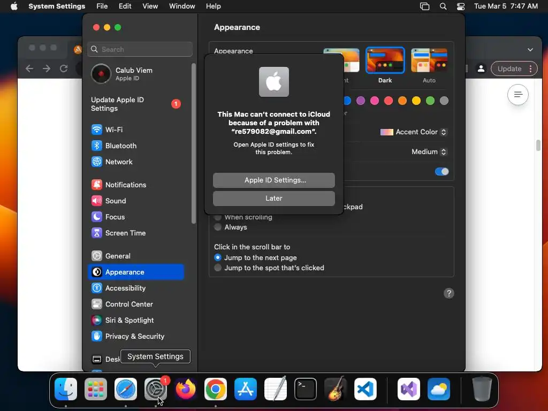Open Spotlight search in menu bar
The image size is (548, 411).
point(443,6)
